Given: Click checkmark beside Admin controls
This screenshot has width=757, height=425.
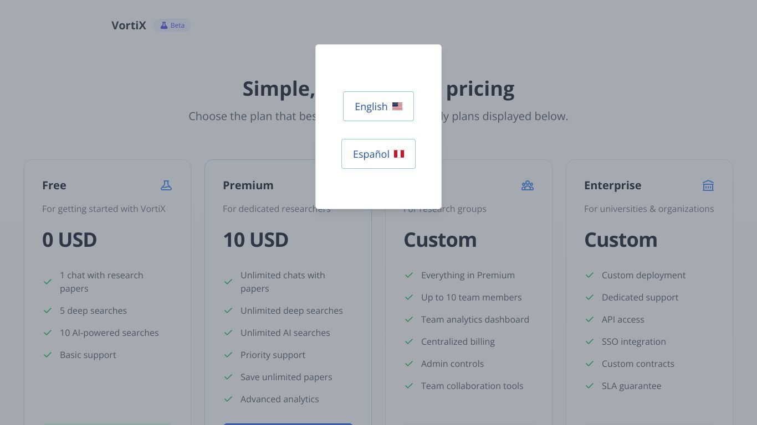Looking at the screenshot, I should (409, 364).
